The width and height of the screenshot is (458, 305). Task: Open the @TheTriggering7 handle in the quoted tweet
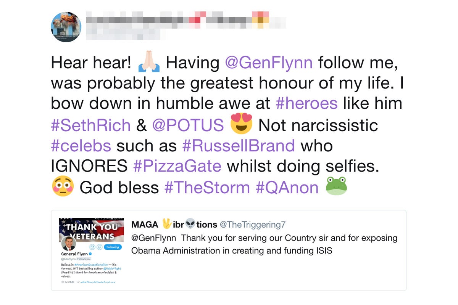coord(253,225)
